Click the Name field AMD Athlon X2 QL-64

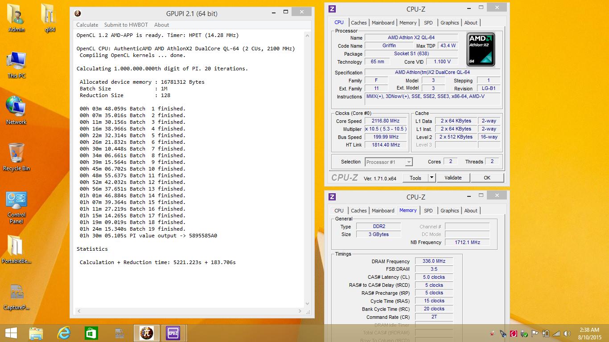411,38
